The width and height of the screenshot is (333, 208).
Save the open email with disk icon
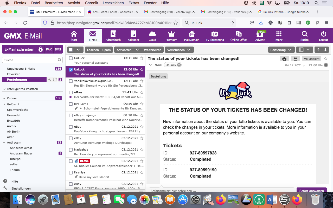point(296,59)
